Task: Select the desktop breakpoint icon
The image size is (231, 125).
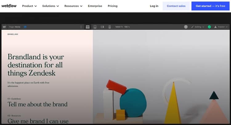Action: click(x=88, y=27)
